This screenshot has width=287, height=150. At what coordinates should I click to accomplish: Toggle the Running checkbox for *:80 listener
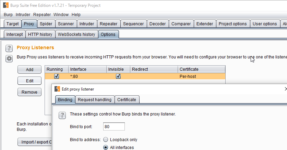pyautogui.click(x=57, y=76)
